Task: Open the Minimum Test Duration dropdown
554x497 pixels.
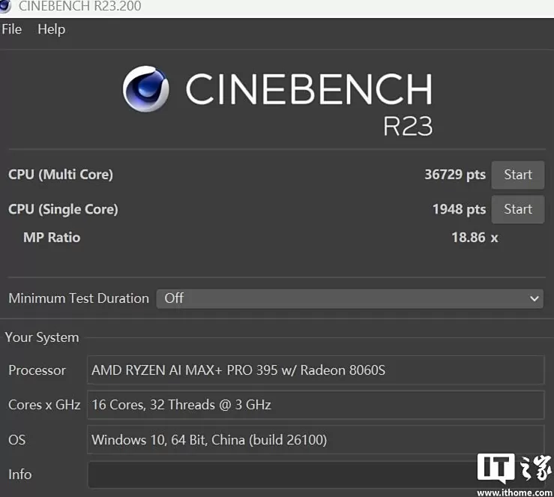Action: point(349,298)
